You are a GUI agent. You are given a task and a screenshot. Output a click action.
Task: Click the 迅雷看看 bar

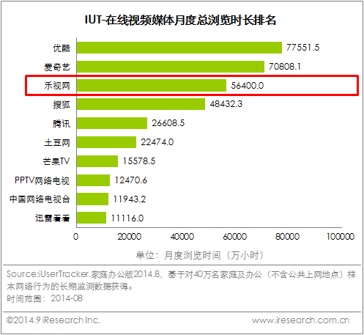(x=92, y=218)
